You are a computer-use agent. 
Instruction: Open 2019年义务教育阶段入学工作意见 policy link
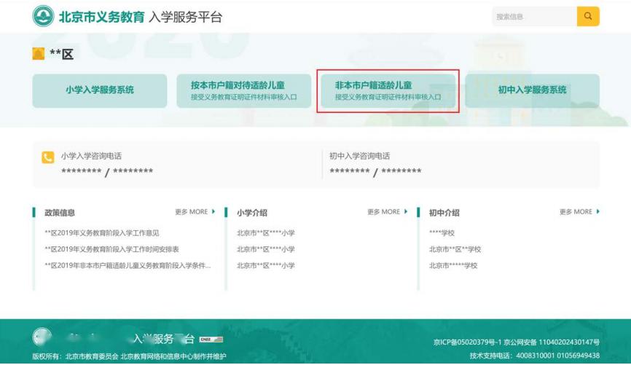pyautogui.click(x=102, y=233)
